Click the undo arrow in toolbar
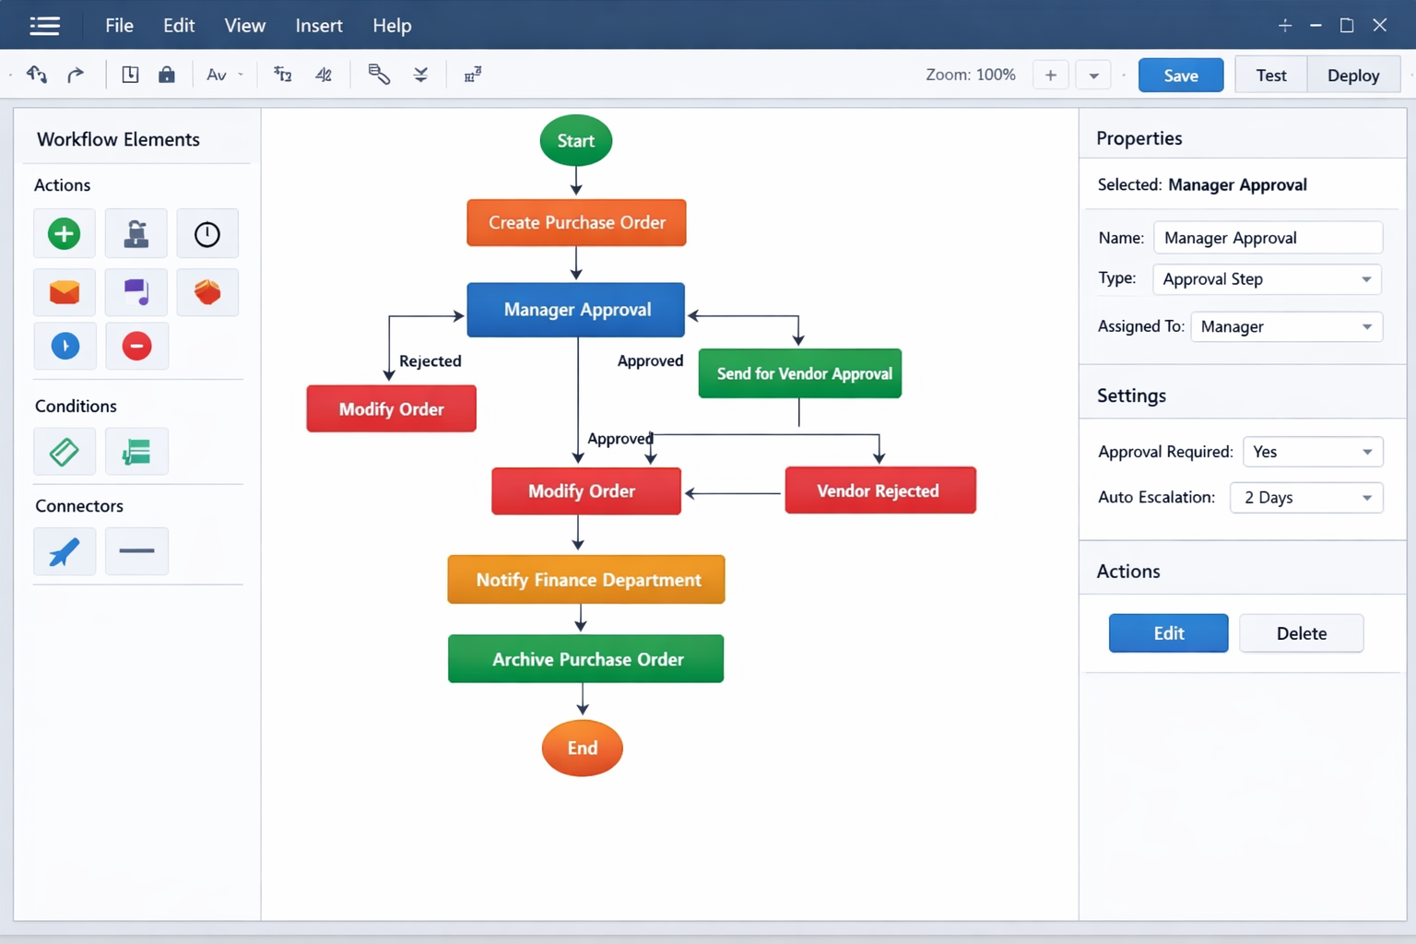Screen dimensions: 1416x944 click(x=37, y=75)
